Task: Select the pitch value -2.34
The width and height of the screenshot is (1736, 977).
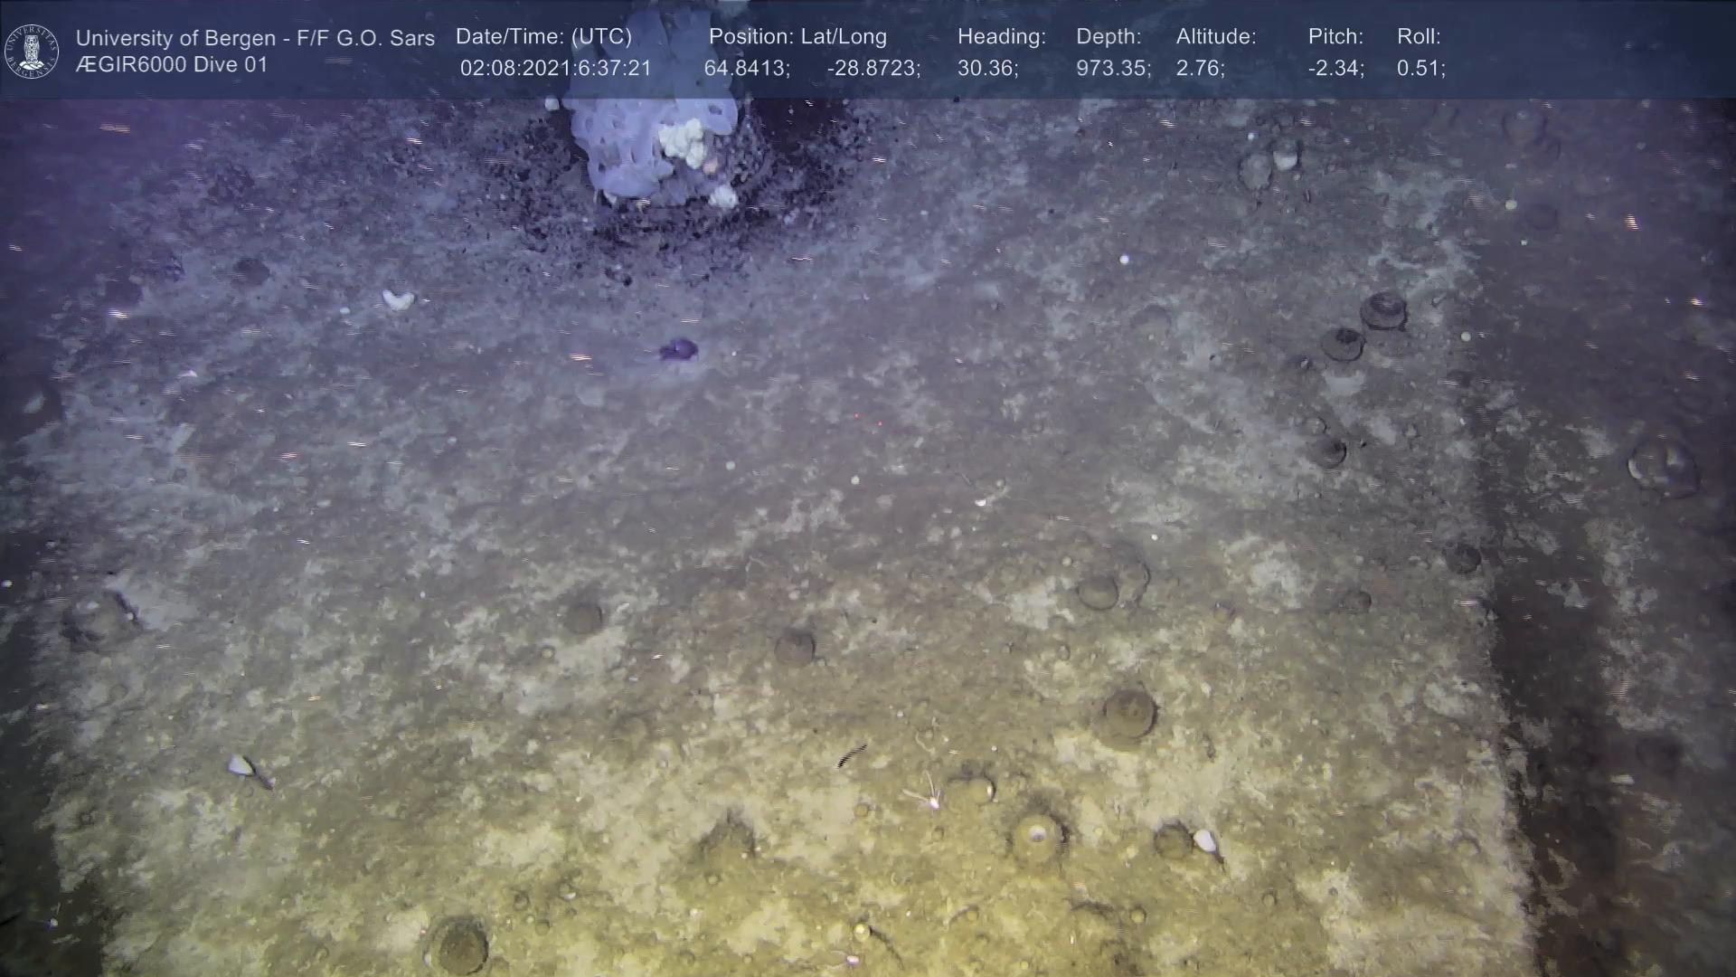Action: pyautogui.click(x=1335, y=69)
